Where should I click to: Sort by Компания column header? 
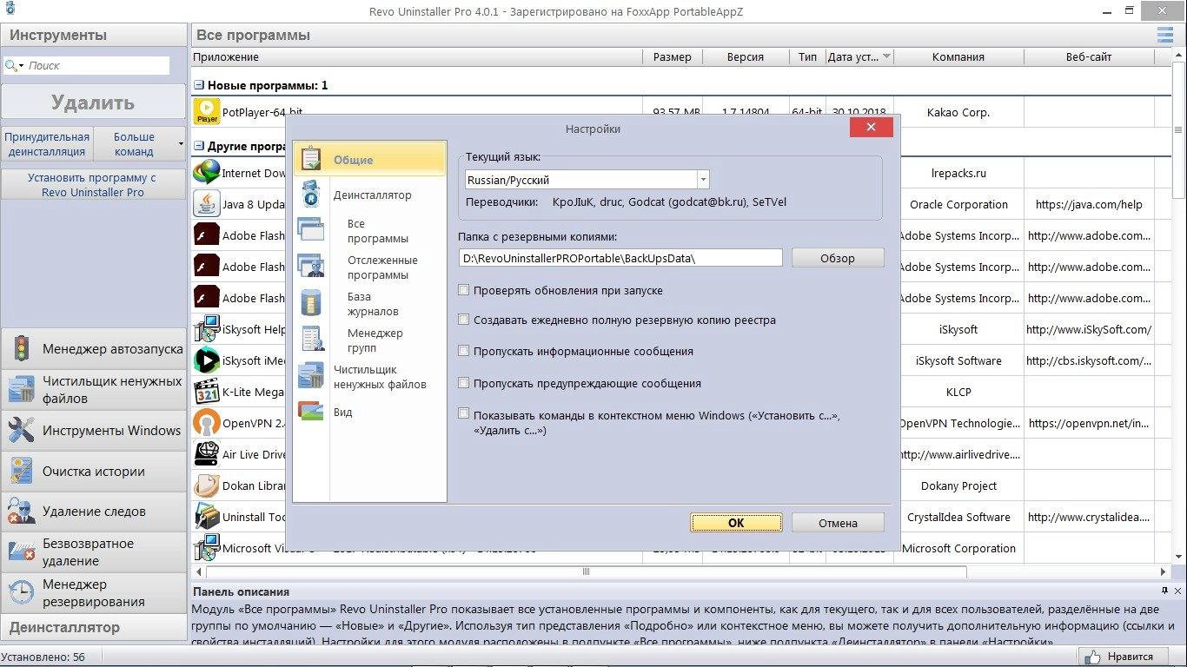[958, 56]
